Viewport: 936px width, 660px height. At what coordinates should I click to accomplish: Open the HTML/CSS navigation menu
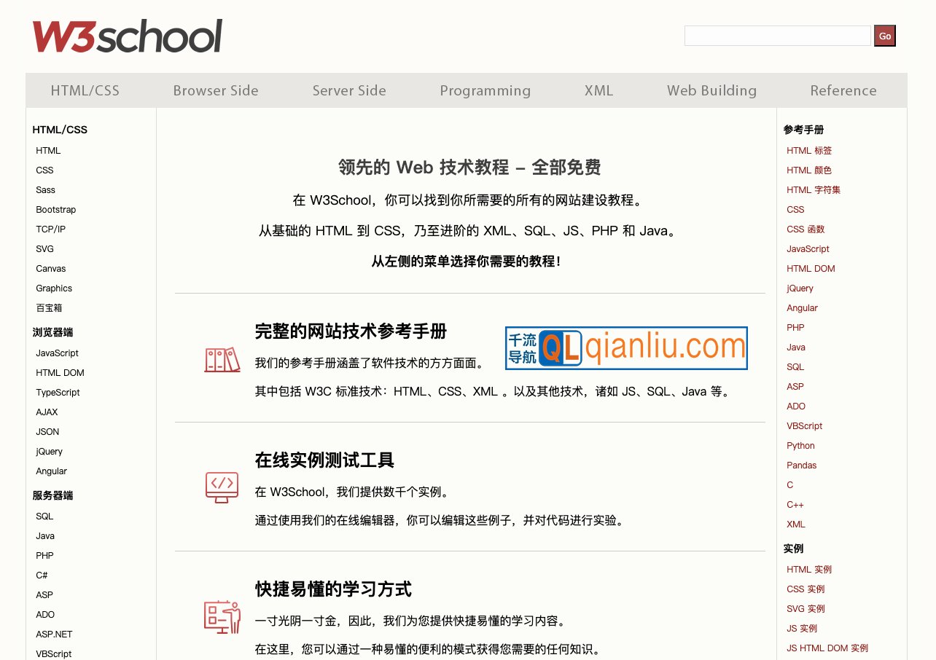[x=85, y=90]
